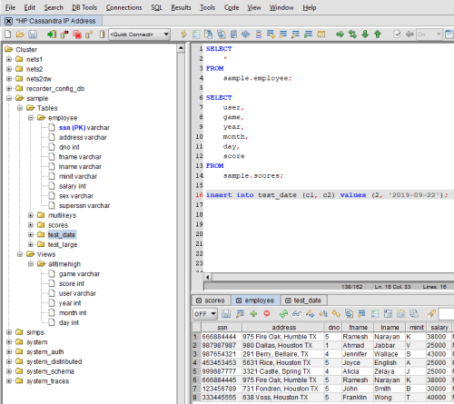Image resolution: width=454 pixels, height=404 pixels.
Task: Click the save disk icon in results toolbar
Action: click(226, 314)
